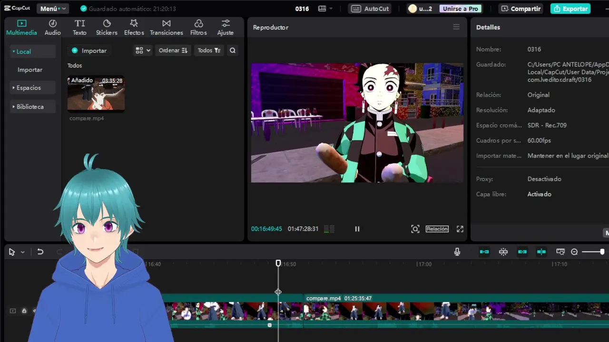Click the microphone record icon

[457, 252]
